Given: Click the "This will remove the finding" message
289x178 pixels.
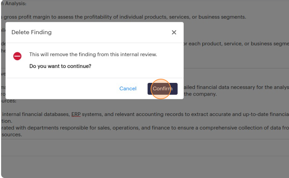Looking at the screenshot, I should pos(93,55).
